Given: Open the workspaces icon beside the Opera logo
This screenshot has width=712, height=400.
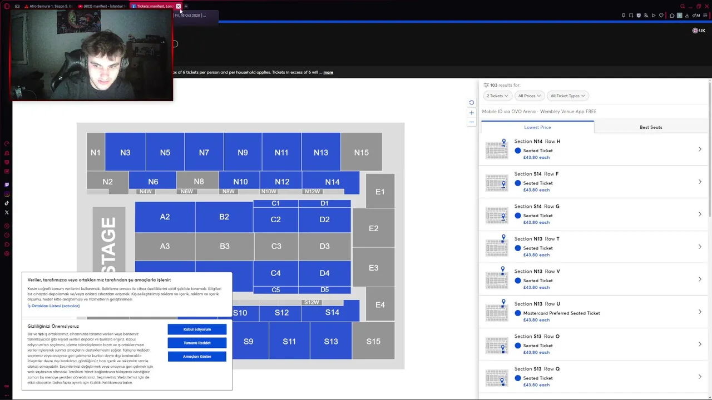Looking at the screenshot, I should [17, 6].
